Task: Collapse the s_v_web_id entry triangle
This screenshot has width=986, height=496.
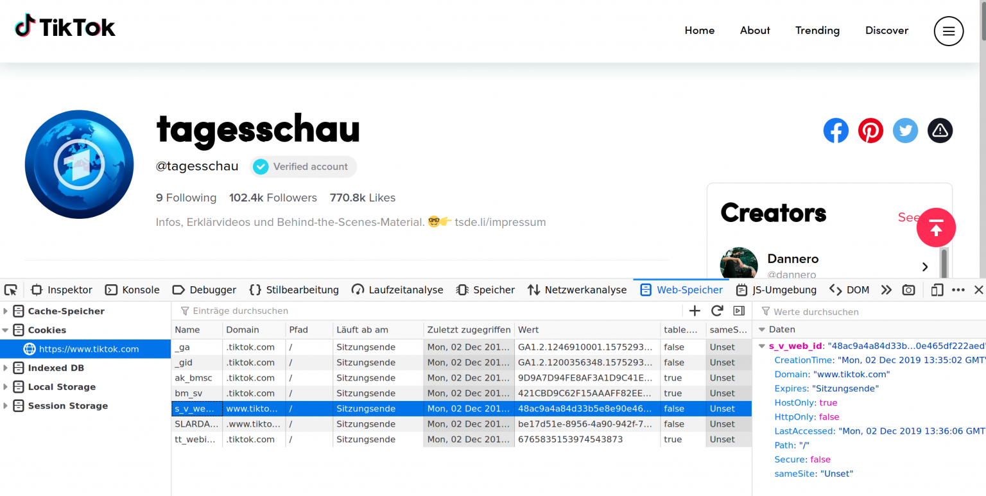Action: tap(762, 346)
